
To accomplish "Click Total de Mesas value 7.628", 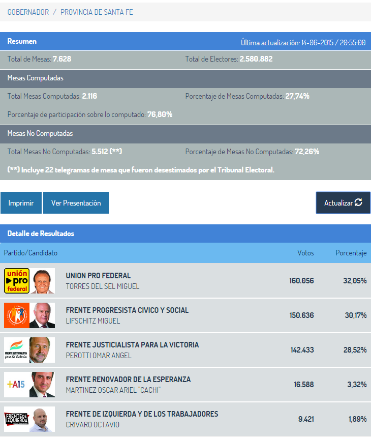I will 62,59.
